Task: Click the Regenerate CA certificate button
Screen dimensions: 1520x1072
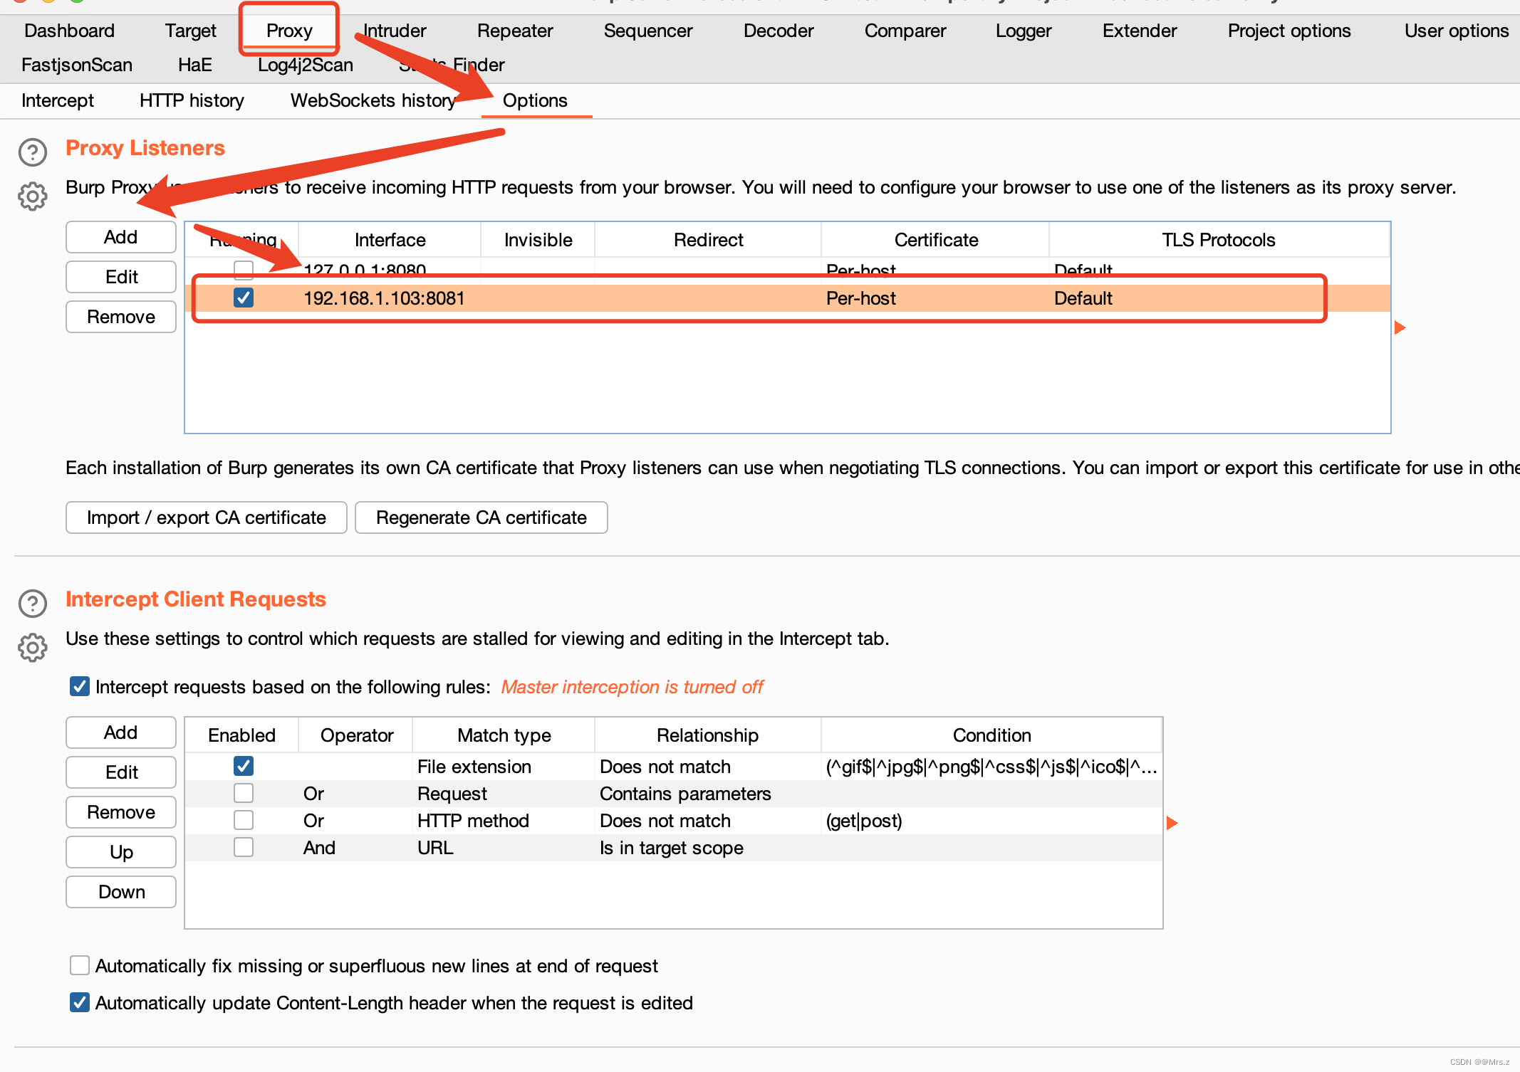Action: click(481, 517)
